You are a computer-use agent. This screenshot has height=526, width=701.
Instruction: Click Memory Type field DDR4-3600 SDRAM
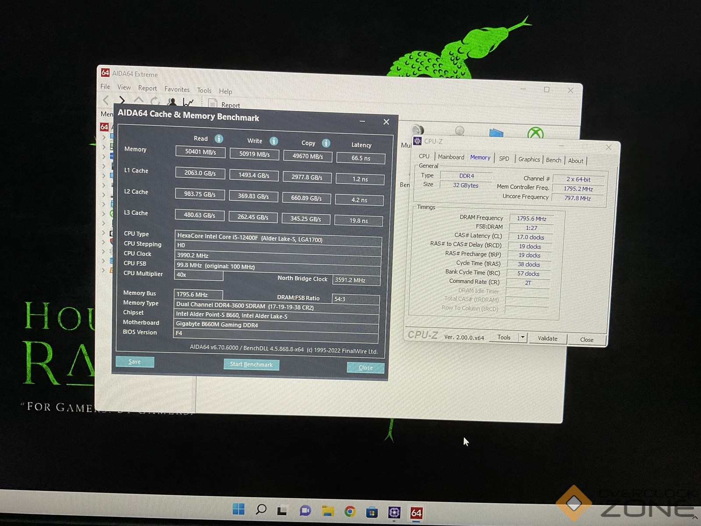click(x=276, y=306)
